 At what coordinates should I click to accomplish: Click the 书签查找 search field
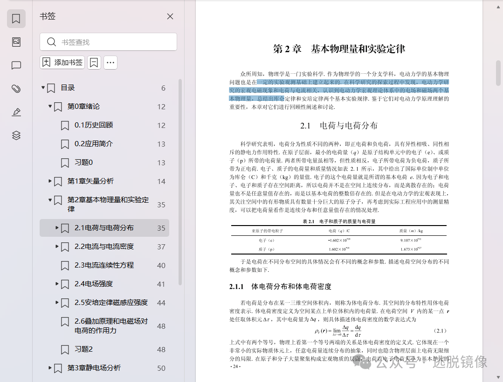click(x=108, y=42)
